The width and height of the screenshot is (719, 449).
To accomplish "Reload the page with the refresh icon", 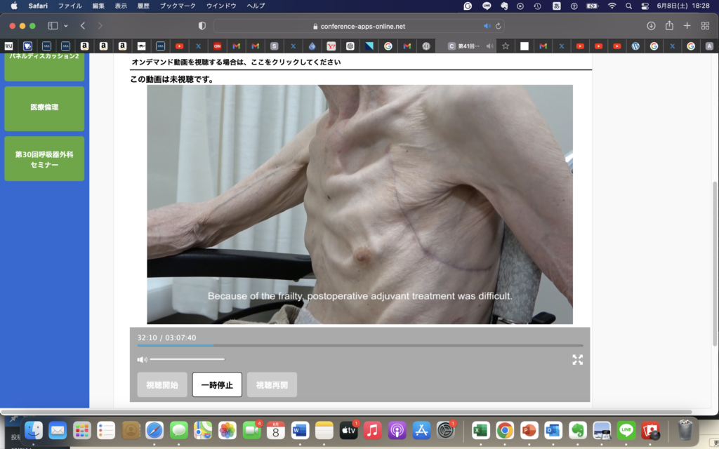I will [499, 26].
